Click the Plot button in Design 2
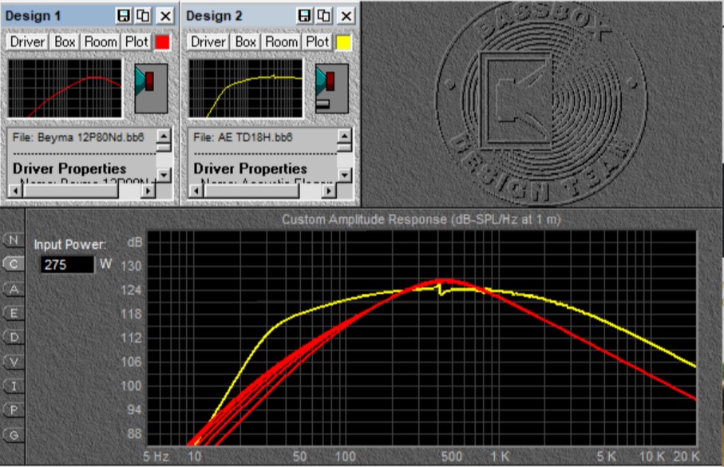This screenshot has height=467, width=724. pyautogui.click(x=317, y=42)
